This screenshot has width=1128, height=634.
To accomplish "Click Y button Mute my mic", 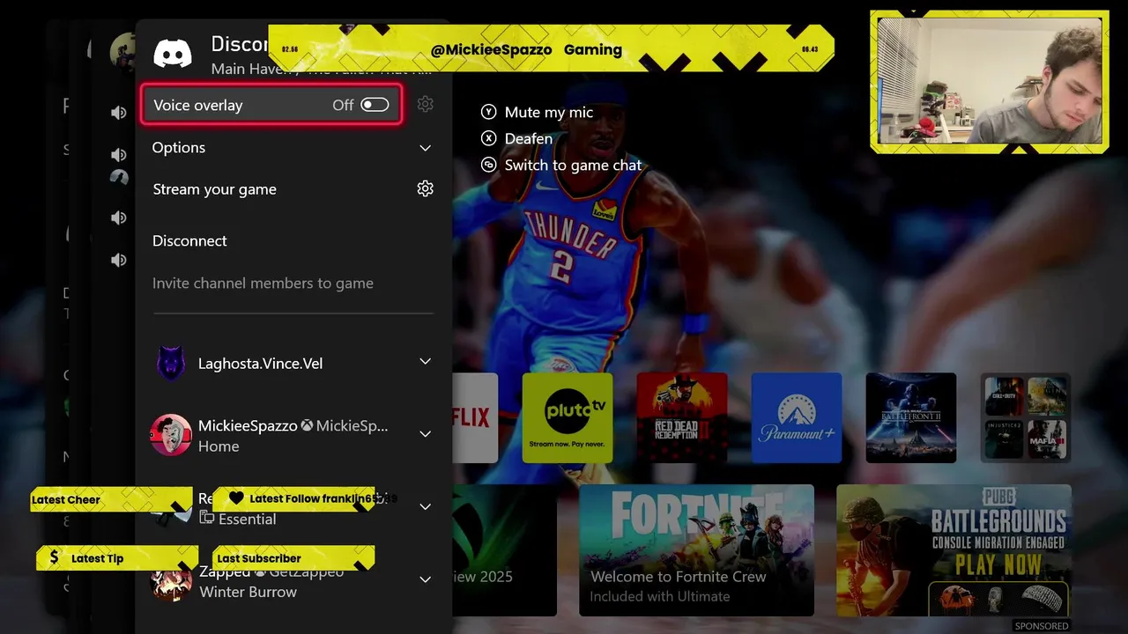I will pos(488,112).
